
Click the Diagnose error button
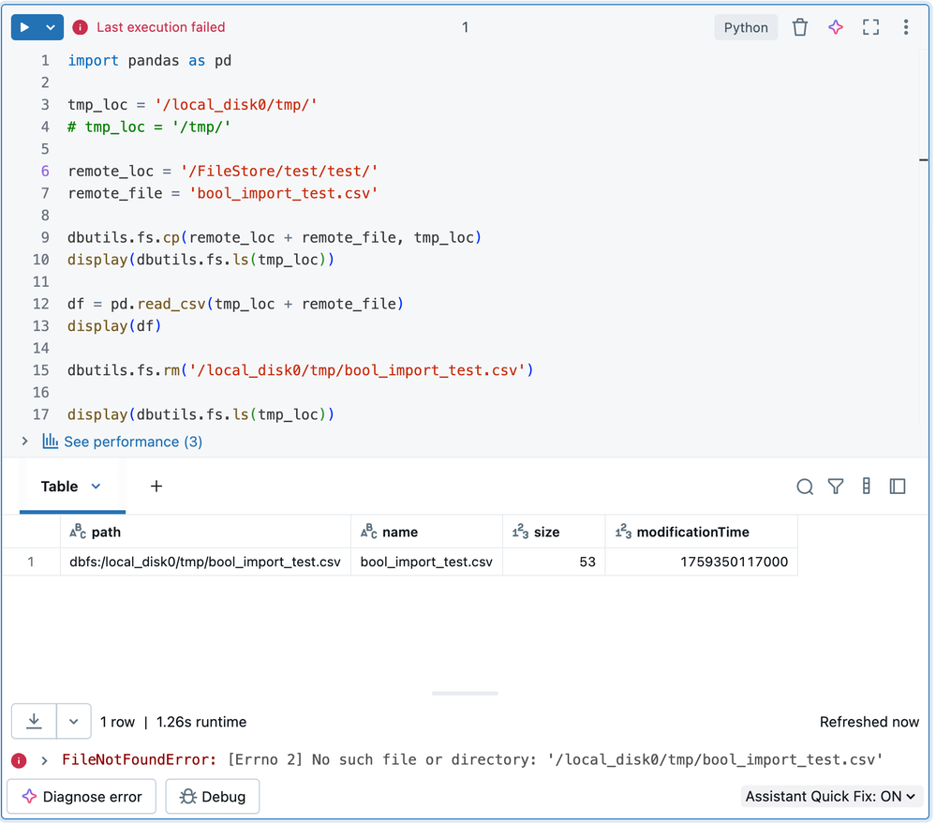pyautogui.click(x=82, y=797)
